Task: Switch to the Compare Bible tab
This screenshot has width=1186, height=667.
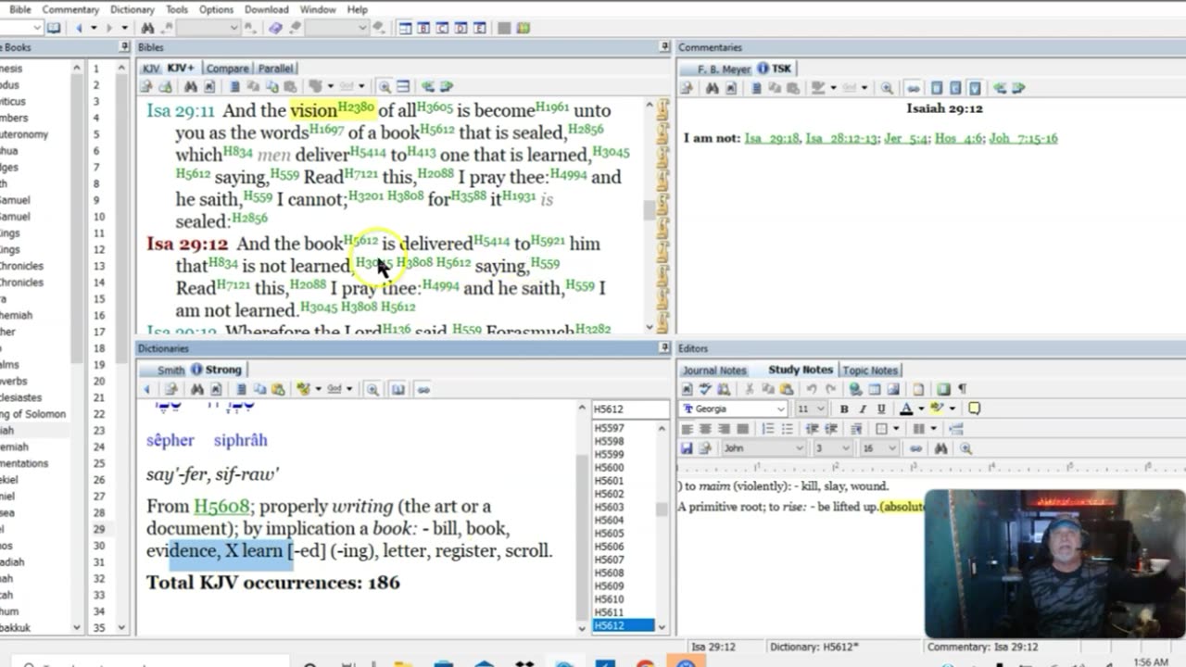Action: pos(227,69)
